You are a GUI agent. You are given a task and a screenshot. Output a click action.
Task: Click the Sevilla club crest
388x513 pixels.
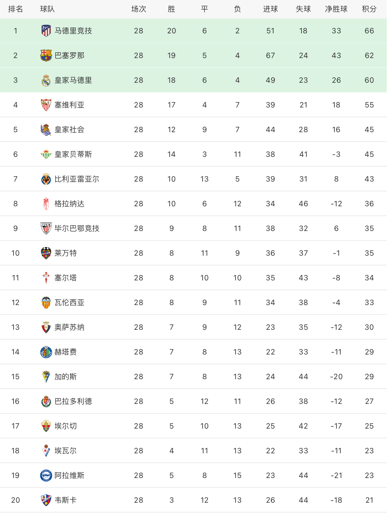pos(46,105)
